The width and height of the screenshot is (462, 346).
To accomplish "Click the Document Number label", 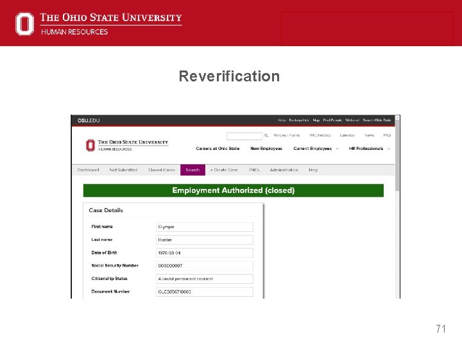I will tap(110, 292).
